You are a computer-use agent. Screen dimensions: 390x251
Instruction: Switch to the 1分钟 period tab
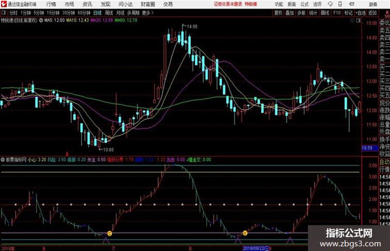click(x=26, y=13)
